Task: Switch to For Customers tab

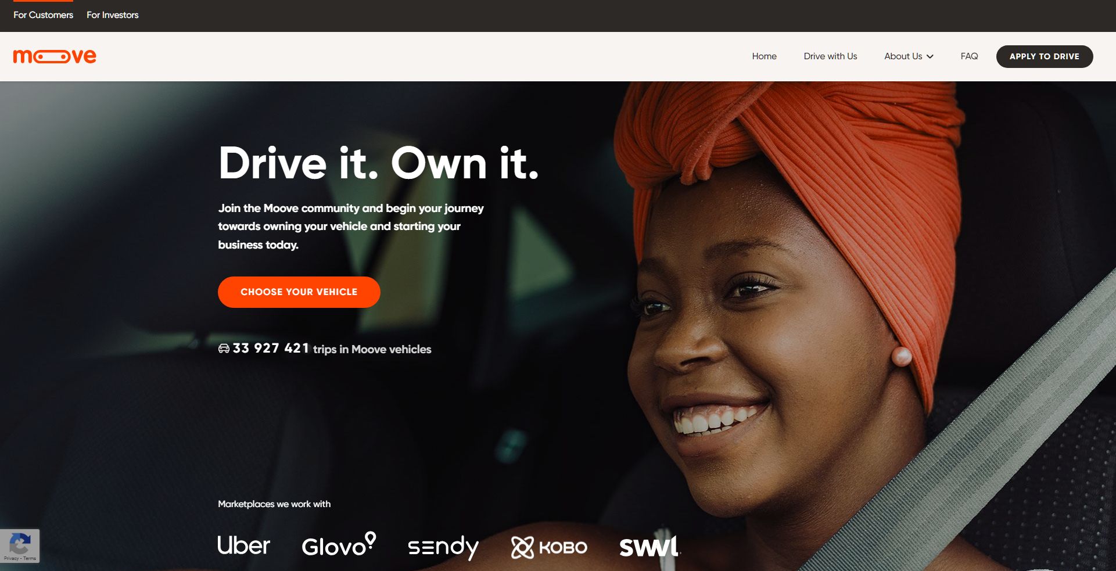Action: [x=44, y=15]
